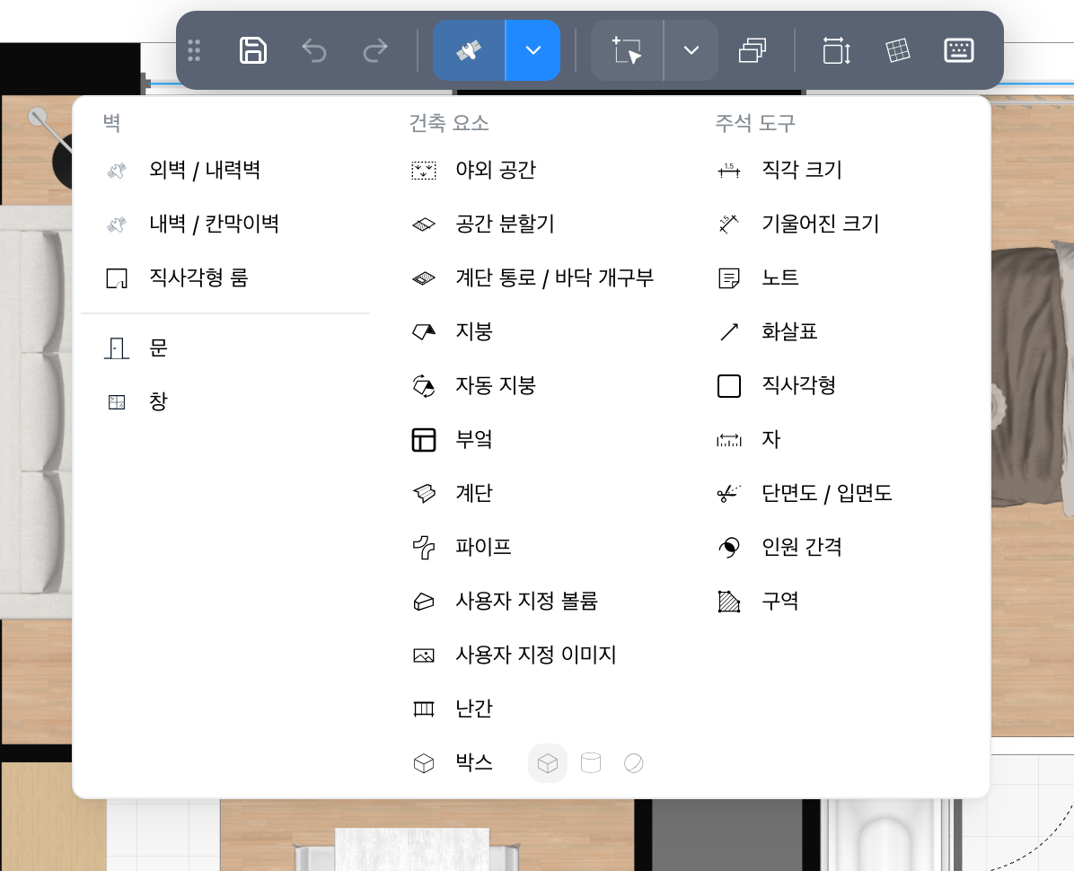
Task: Click the 공간 분할기 label
Action: click(x=505, y=224)
